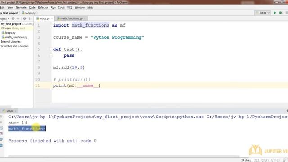Close the math_functions.py editor tab
This screenshot has height=162, width=288.
[85, 18]
